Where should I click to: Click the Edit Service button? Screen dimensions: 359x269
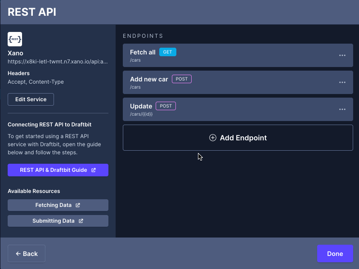pyautogui.click(x=31, y=99)
